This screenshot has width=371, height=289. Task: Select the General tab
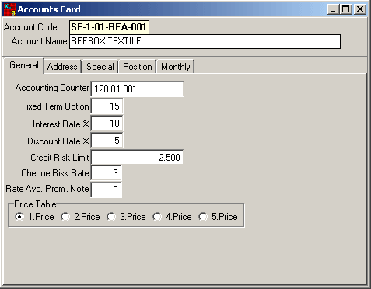click(x=24, y=65)
